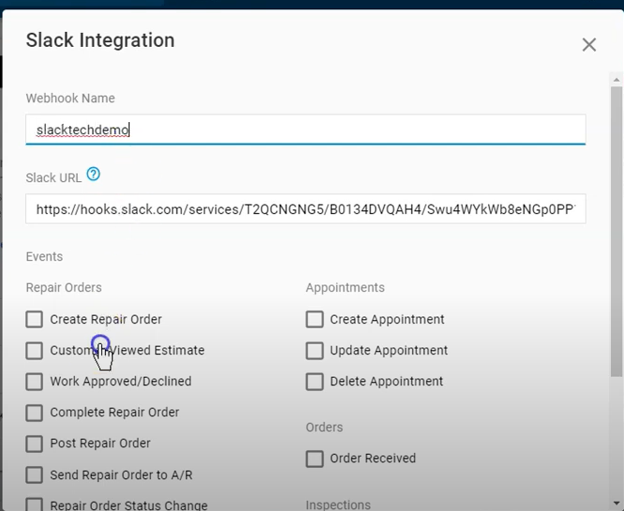Image resolution: width=624 pixels, height=511 pixels.
Task: Click the scrollbar down arrow
Action: (616, 503)
